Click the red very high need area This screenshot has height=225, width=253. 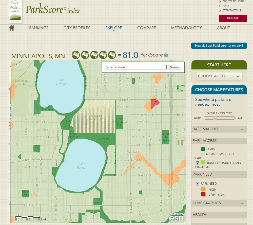click(155, 104)
